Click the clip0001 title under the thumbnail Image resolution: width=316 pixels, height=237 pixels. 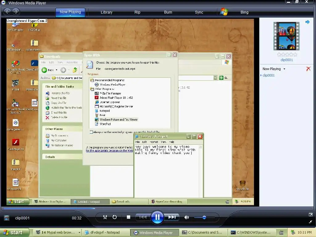tap(287, 60)
